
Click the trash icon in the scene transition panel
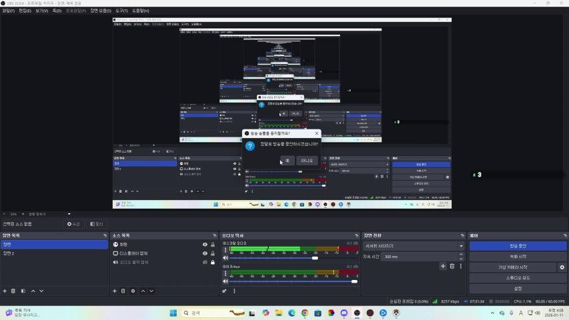(x=452, y=266)
